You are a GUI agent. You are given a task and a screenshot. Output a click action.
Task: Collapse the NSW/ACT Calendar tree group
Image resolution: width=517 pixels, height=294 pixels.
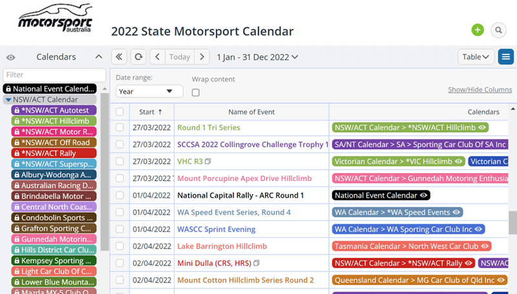pos(8,100)
